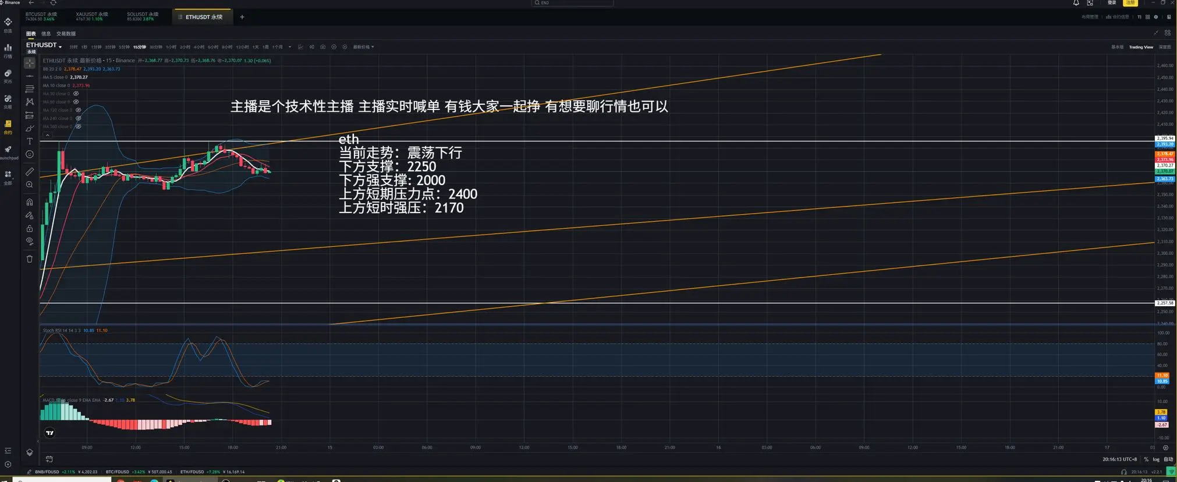
Task: Refresh the page with reload icon
Action: click(53, 3)
